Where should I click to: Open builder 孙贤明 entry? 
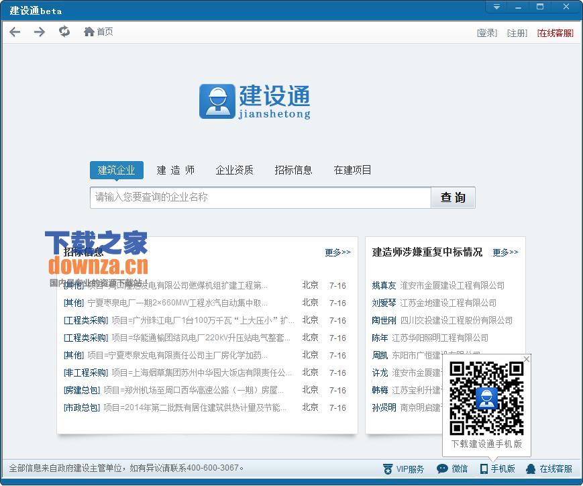(384, 408)
